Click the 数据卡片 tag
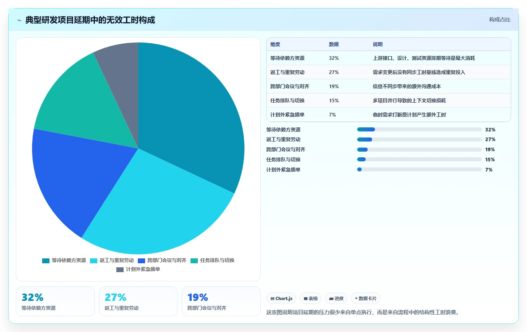Image resolution: width=527 pixels, height=332 pixels. 366,298
